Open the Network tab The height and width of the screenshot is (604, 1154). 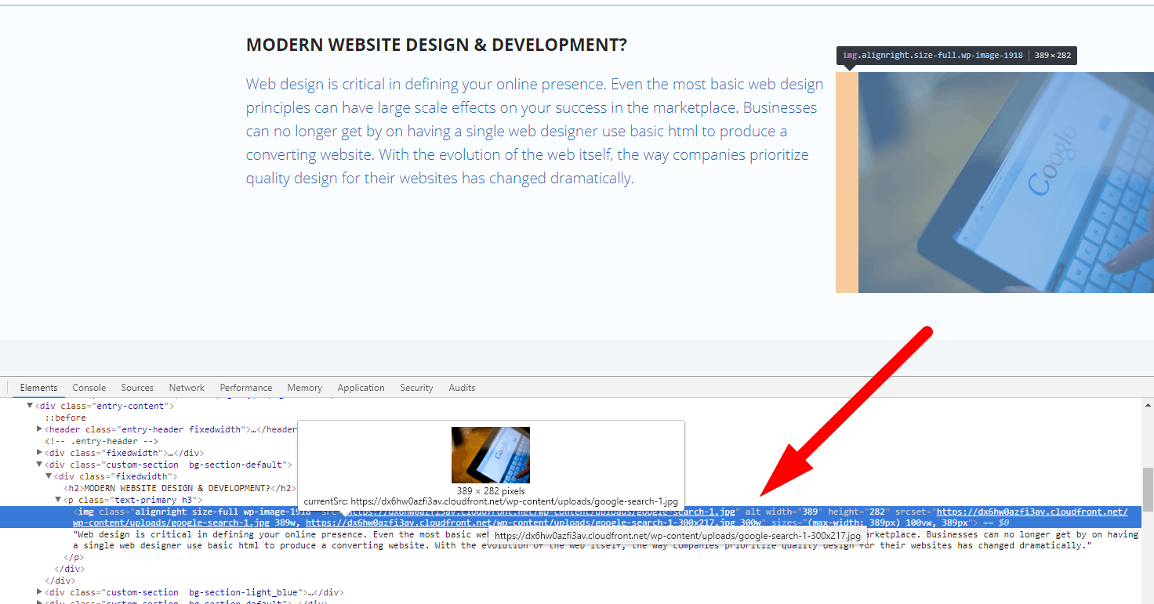(187, 387)
